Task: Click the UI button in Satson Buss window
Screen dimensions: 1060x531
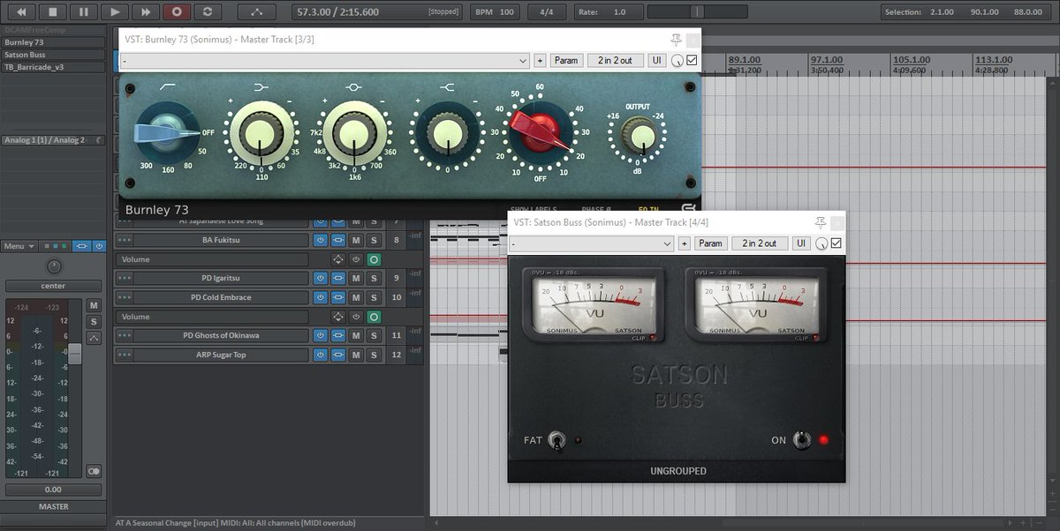Action: 801,243
